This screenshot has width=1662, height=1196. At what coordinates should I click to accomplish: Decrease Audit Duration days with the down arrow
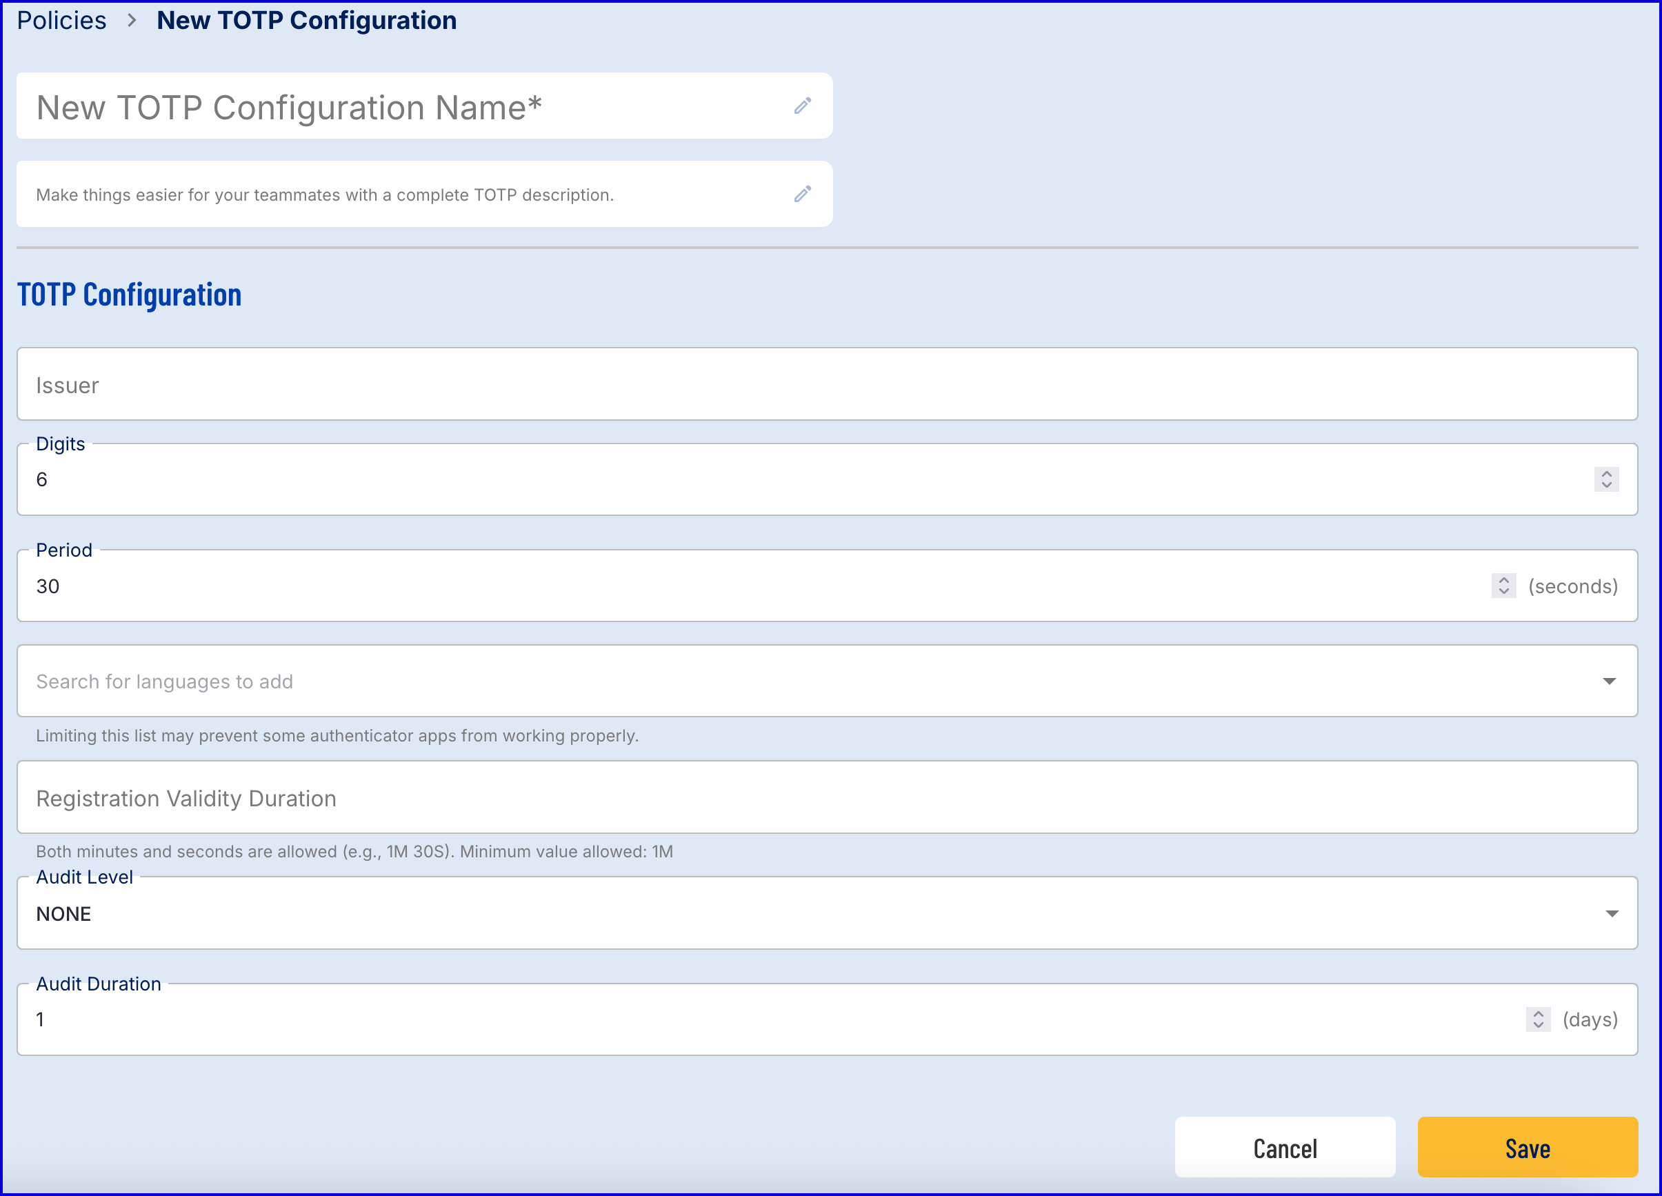point(1538,1025)
